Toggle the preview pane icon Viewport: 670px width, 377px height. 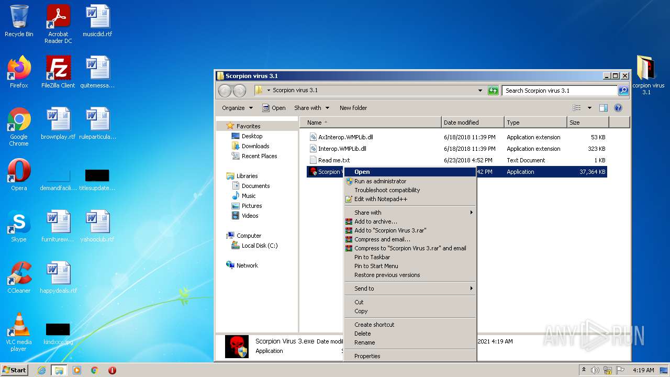pos(603,108)
